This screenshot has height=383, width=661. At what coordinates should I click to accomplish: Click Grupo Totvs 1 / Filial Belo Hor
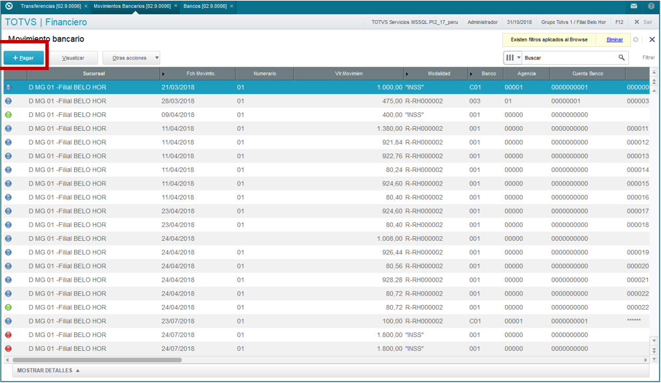click(x=574, y=22)
